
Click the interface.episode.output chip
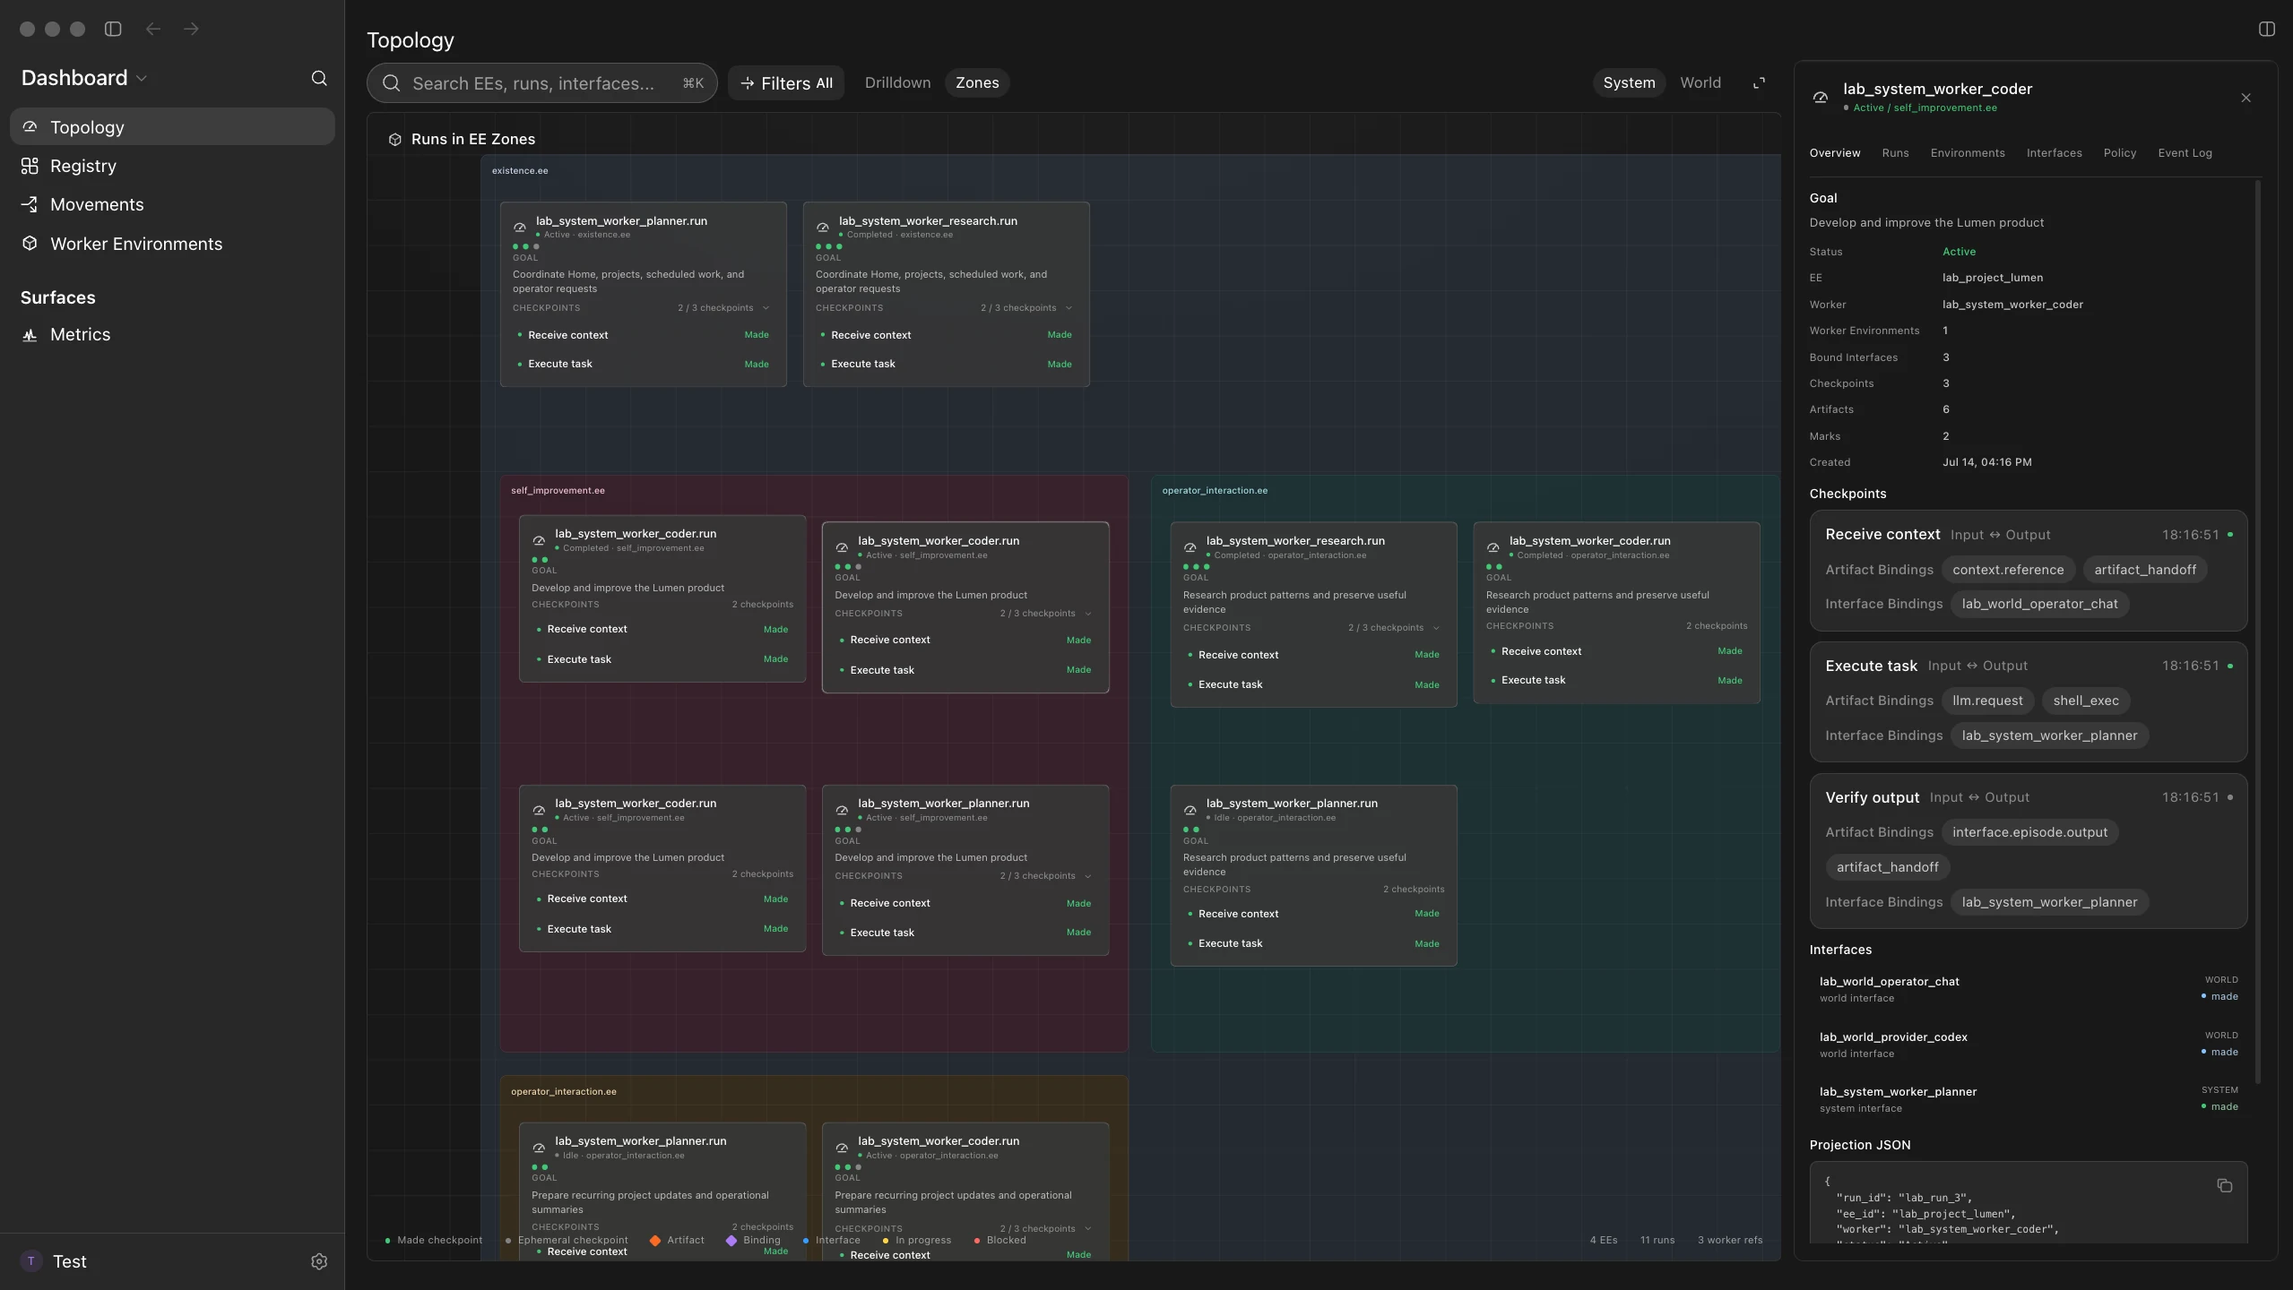click(2029, 832)
